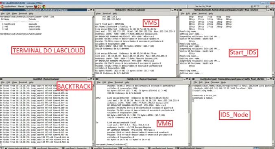The image size is (275, 149).
Task: Click scroll-up arrow in the workspace terminal
Action: point(93,17)
